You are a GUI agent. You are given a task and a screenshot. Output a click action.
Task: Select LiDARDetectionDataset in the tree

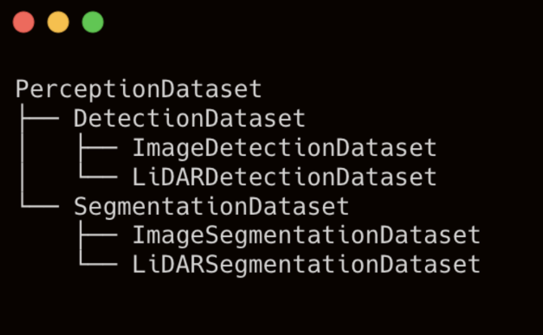[284, 177]
